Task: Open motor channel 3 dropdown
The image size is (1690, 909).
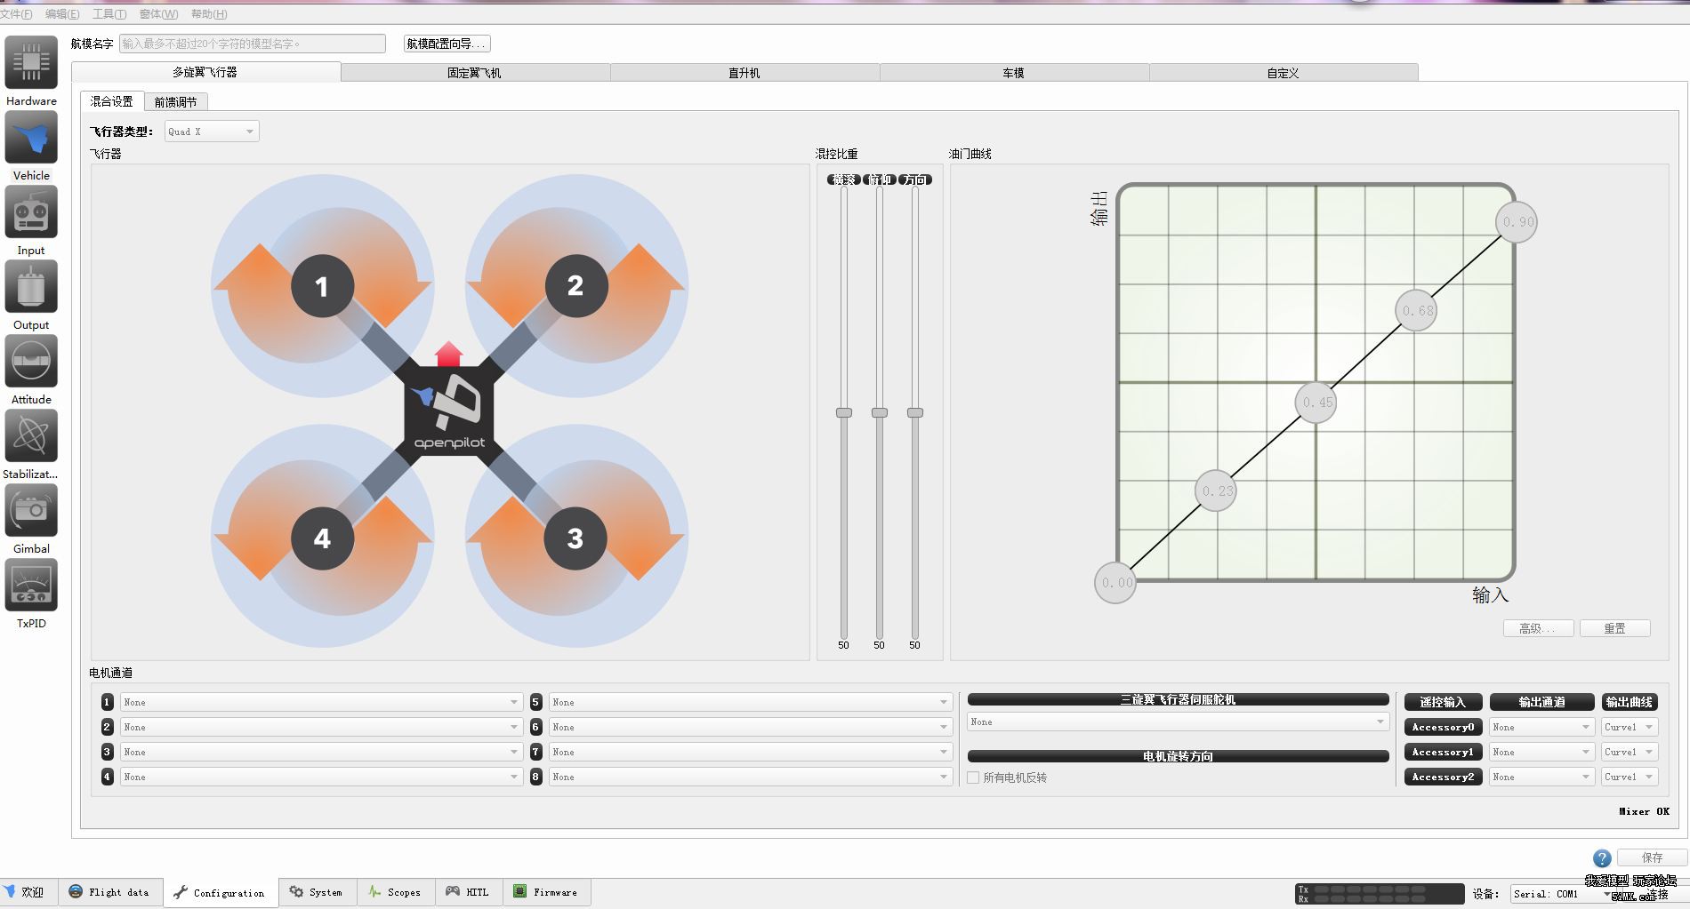Action: click(x=321, y=752)
